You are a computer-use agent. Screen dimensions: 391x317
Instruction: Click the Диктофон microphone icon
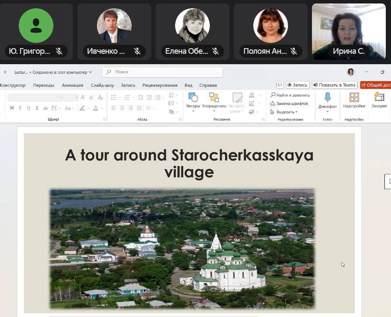pyautogui.click(x=328, y=97)
